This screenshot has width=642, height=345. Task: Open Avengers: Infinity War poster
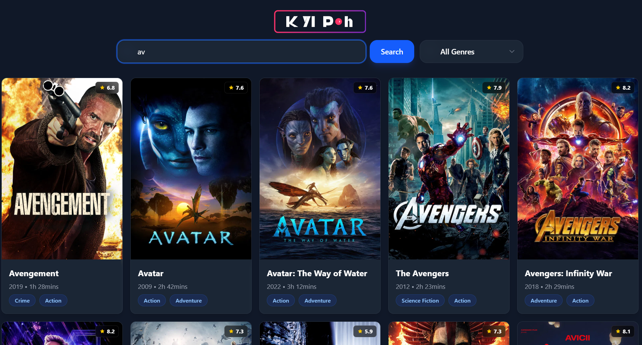tap(578, 169)
